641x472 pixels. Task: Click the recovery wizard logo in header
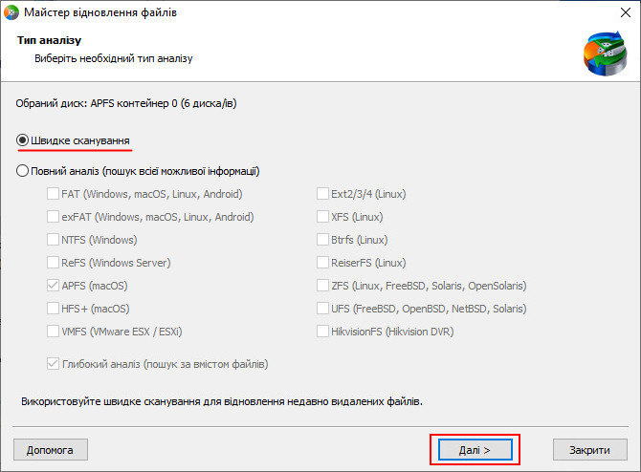[606, 54]
